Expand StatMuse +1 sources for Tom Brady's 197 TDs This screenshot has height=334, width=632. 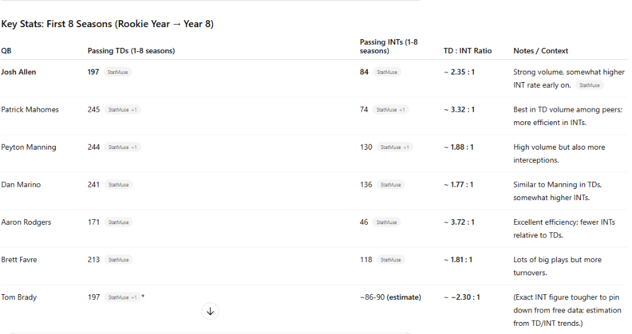pyautogui.click(x=123, y=297)
